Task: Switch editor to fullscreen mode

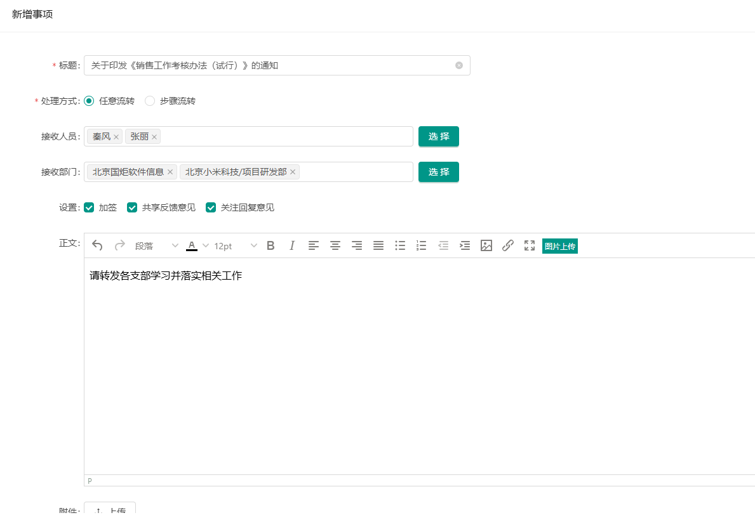Action: pos(530,245)
